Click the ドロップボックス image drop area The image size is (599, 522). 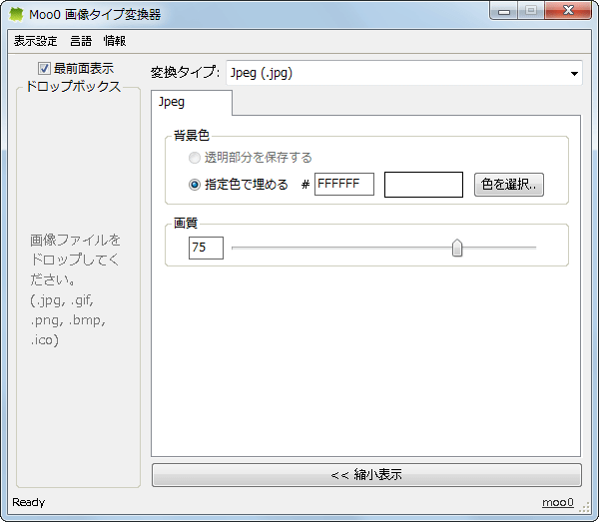pos(78,288)
